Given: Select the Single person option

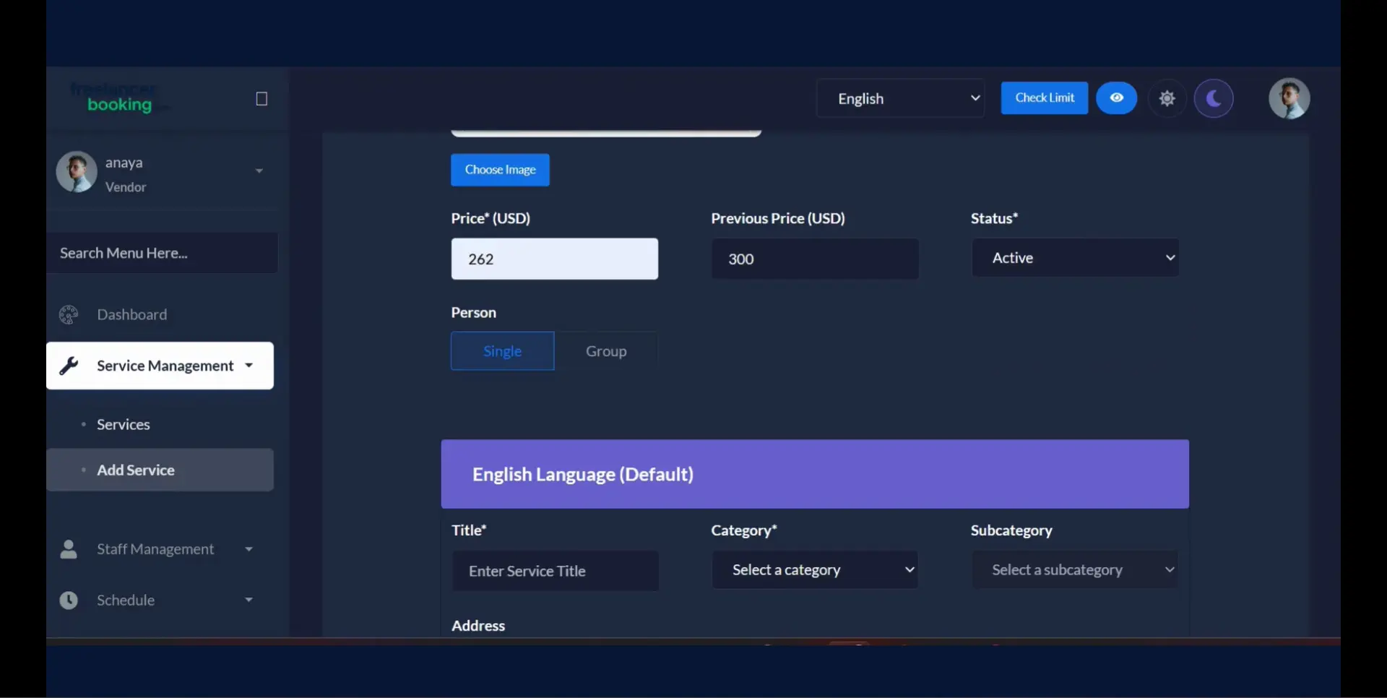Looking at the screenshot, I should click(x=502, y=351).
